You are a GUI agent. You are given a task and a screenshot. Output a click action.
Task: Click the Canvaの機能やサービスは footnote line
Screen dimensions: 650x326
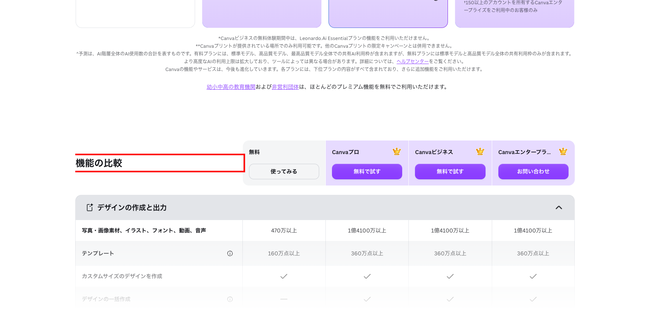tap(325, 69)
